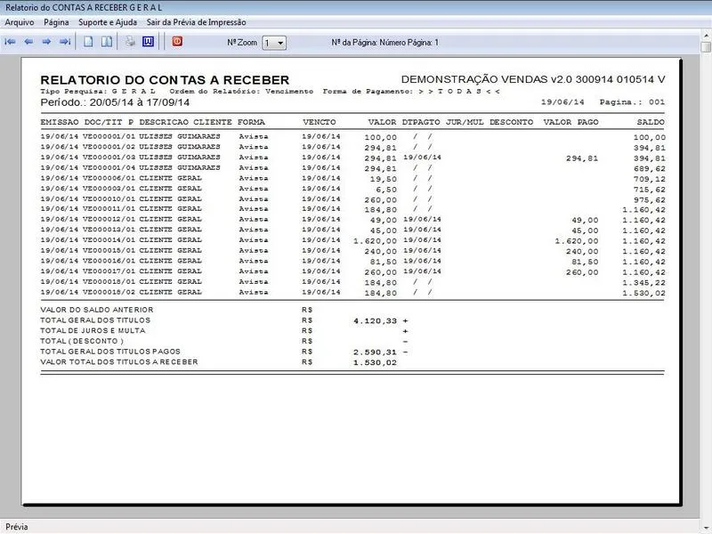Export report to Word icon
The image size is (712, 534).
[149, 42]
